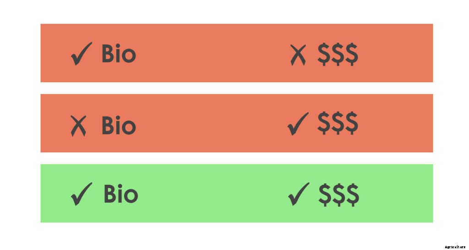Click the letter B of Bio in the green bar
Screen dimensions: 469x250
(110, 194)
